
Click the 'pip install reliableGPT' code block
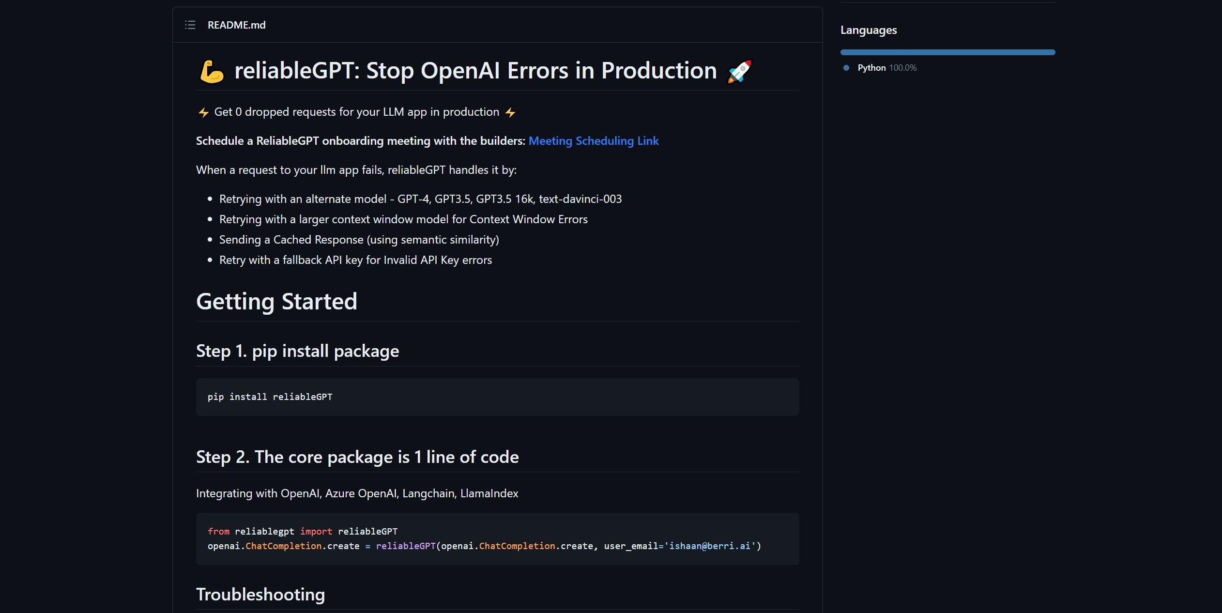click(270, 397)
